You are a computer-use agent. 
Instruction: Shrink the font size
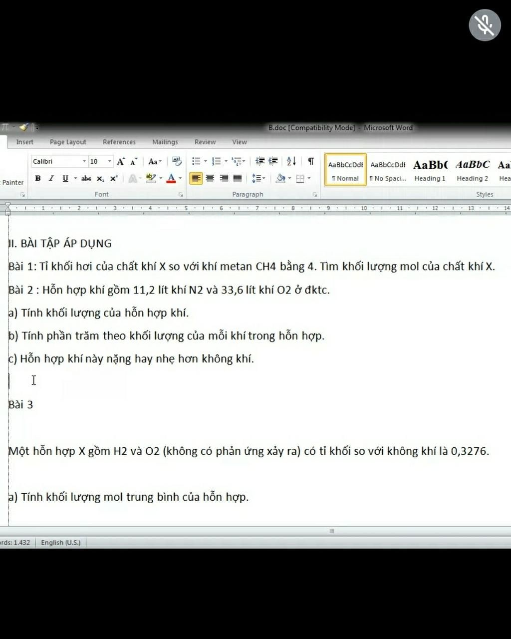[x=134, y=161]
